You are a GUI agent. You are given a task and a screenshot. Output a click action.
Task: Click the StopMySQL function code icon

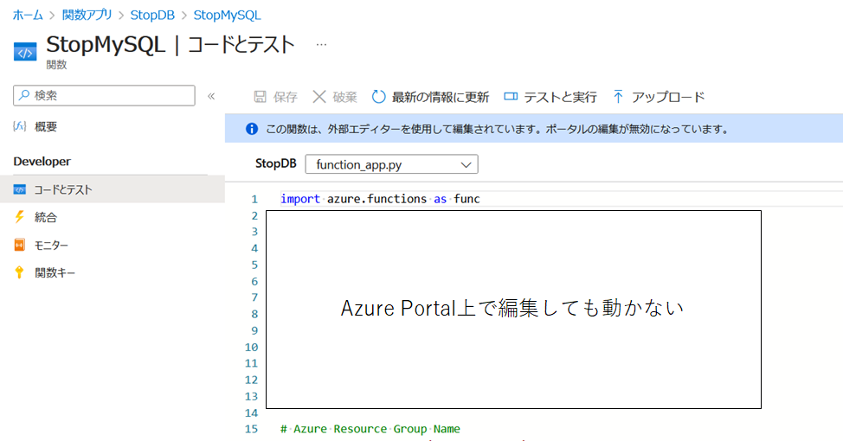point(25,52)
